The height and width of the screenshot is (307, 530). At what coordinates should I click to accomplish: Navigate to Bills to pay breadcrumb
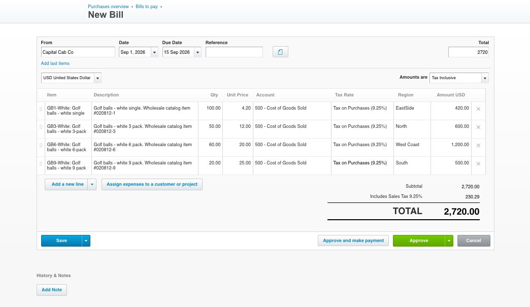(x=147, y=7)
